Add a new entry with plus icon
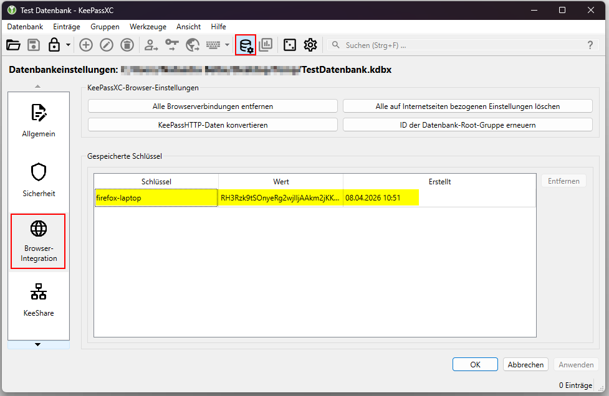 tap(86, 45)
